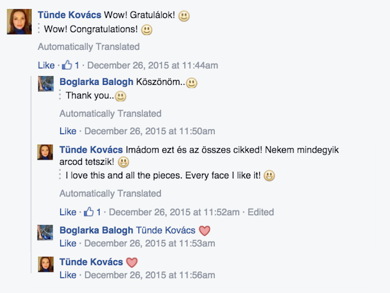This screenshot has height=293, width=390.
Task: Like the 11:53am Boglarka Balogh reply
Action: click(x=68, y=243)
